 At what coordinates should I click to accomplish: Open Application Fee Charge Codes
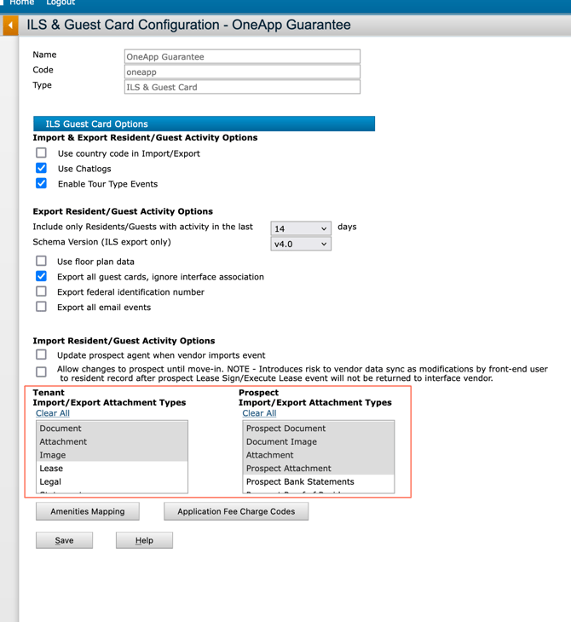[x=236, y=511]
